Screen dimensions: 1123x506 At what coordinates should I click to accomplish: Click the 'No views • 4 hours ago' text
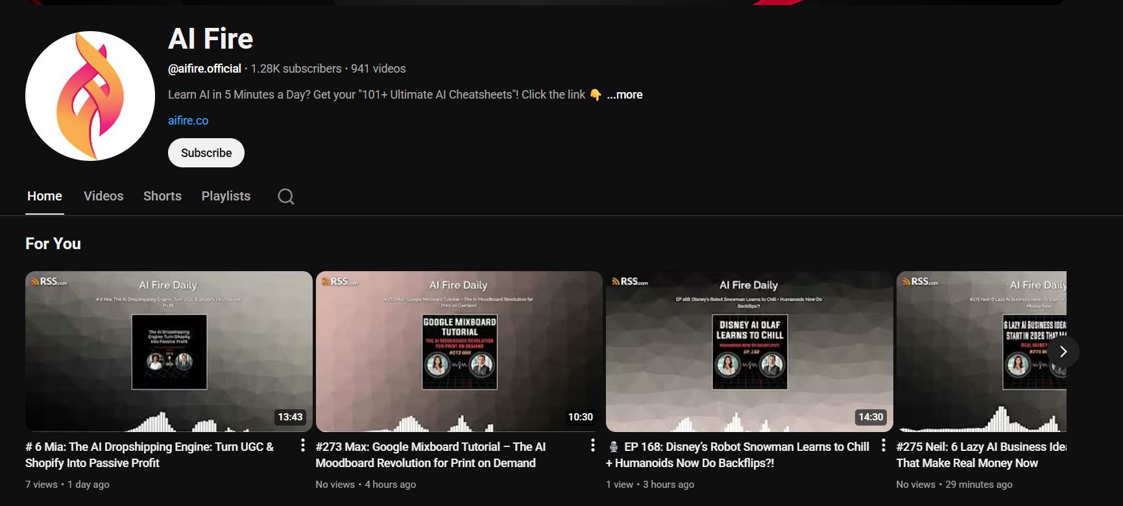[366, 485]
